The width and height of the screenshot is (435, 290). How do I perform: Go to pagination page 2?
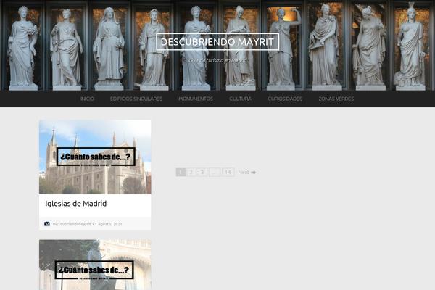click(191, 173)
